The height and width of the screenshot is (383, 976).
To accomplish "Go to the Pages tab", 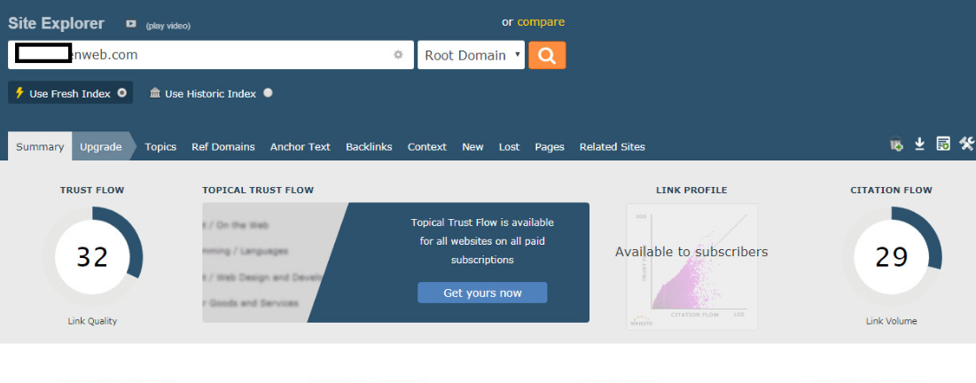I will coord(550,147).
